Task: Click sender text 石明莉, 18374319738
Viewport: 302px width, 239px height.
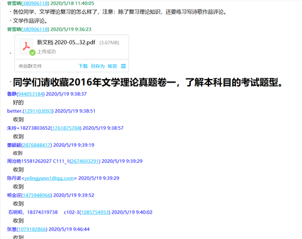Action: (33, 212)
